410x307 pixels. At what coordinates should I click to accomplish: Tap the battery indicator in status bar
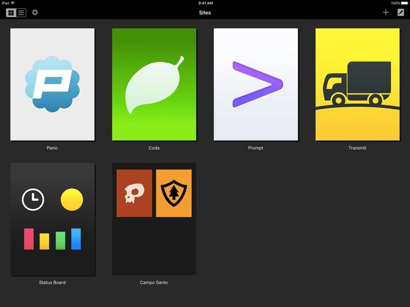tap(404, 3)
